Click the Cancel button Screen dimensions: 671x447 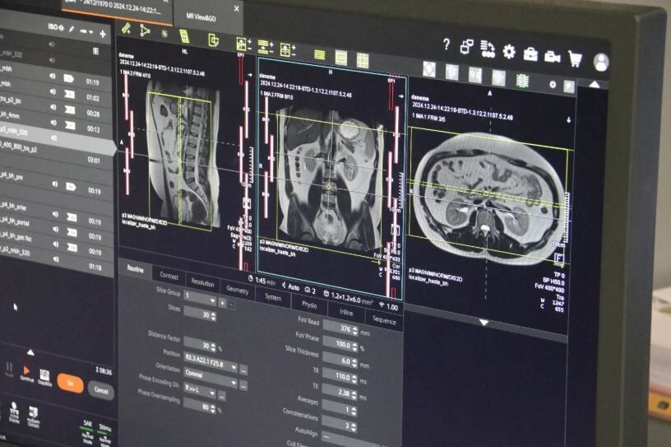coord(101,390)
